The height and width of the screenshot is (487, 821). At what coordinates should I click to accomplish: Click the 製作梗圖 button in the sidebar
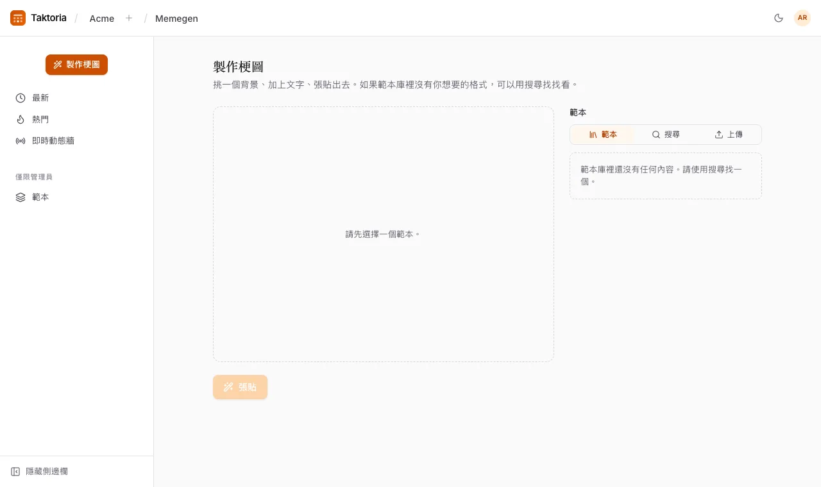point(76,65)
